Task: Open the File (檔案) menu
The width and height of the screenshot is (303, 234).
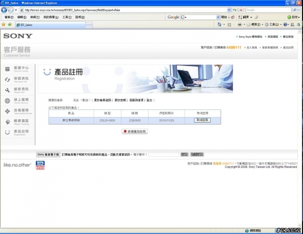Action: point(9,17)
